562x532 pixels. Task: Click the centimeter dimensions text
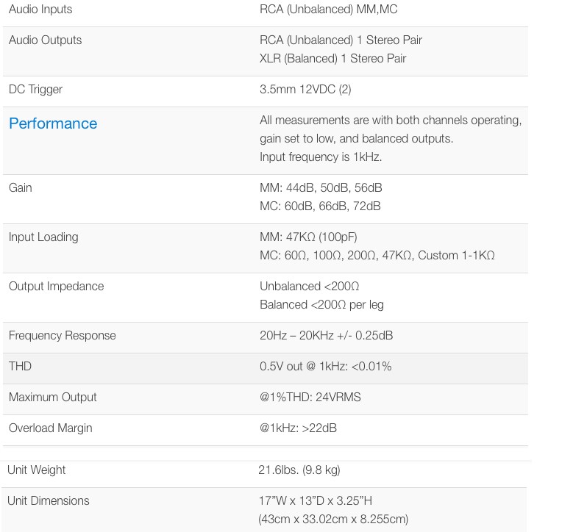[333, 520]
